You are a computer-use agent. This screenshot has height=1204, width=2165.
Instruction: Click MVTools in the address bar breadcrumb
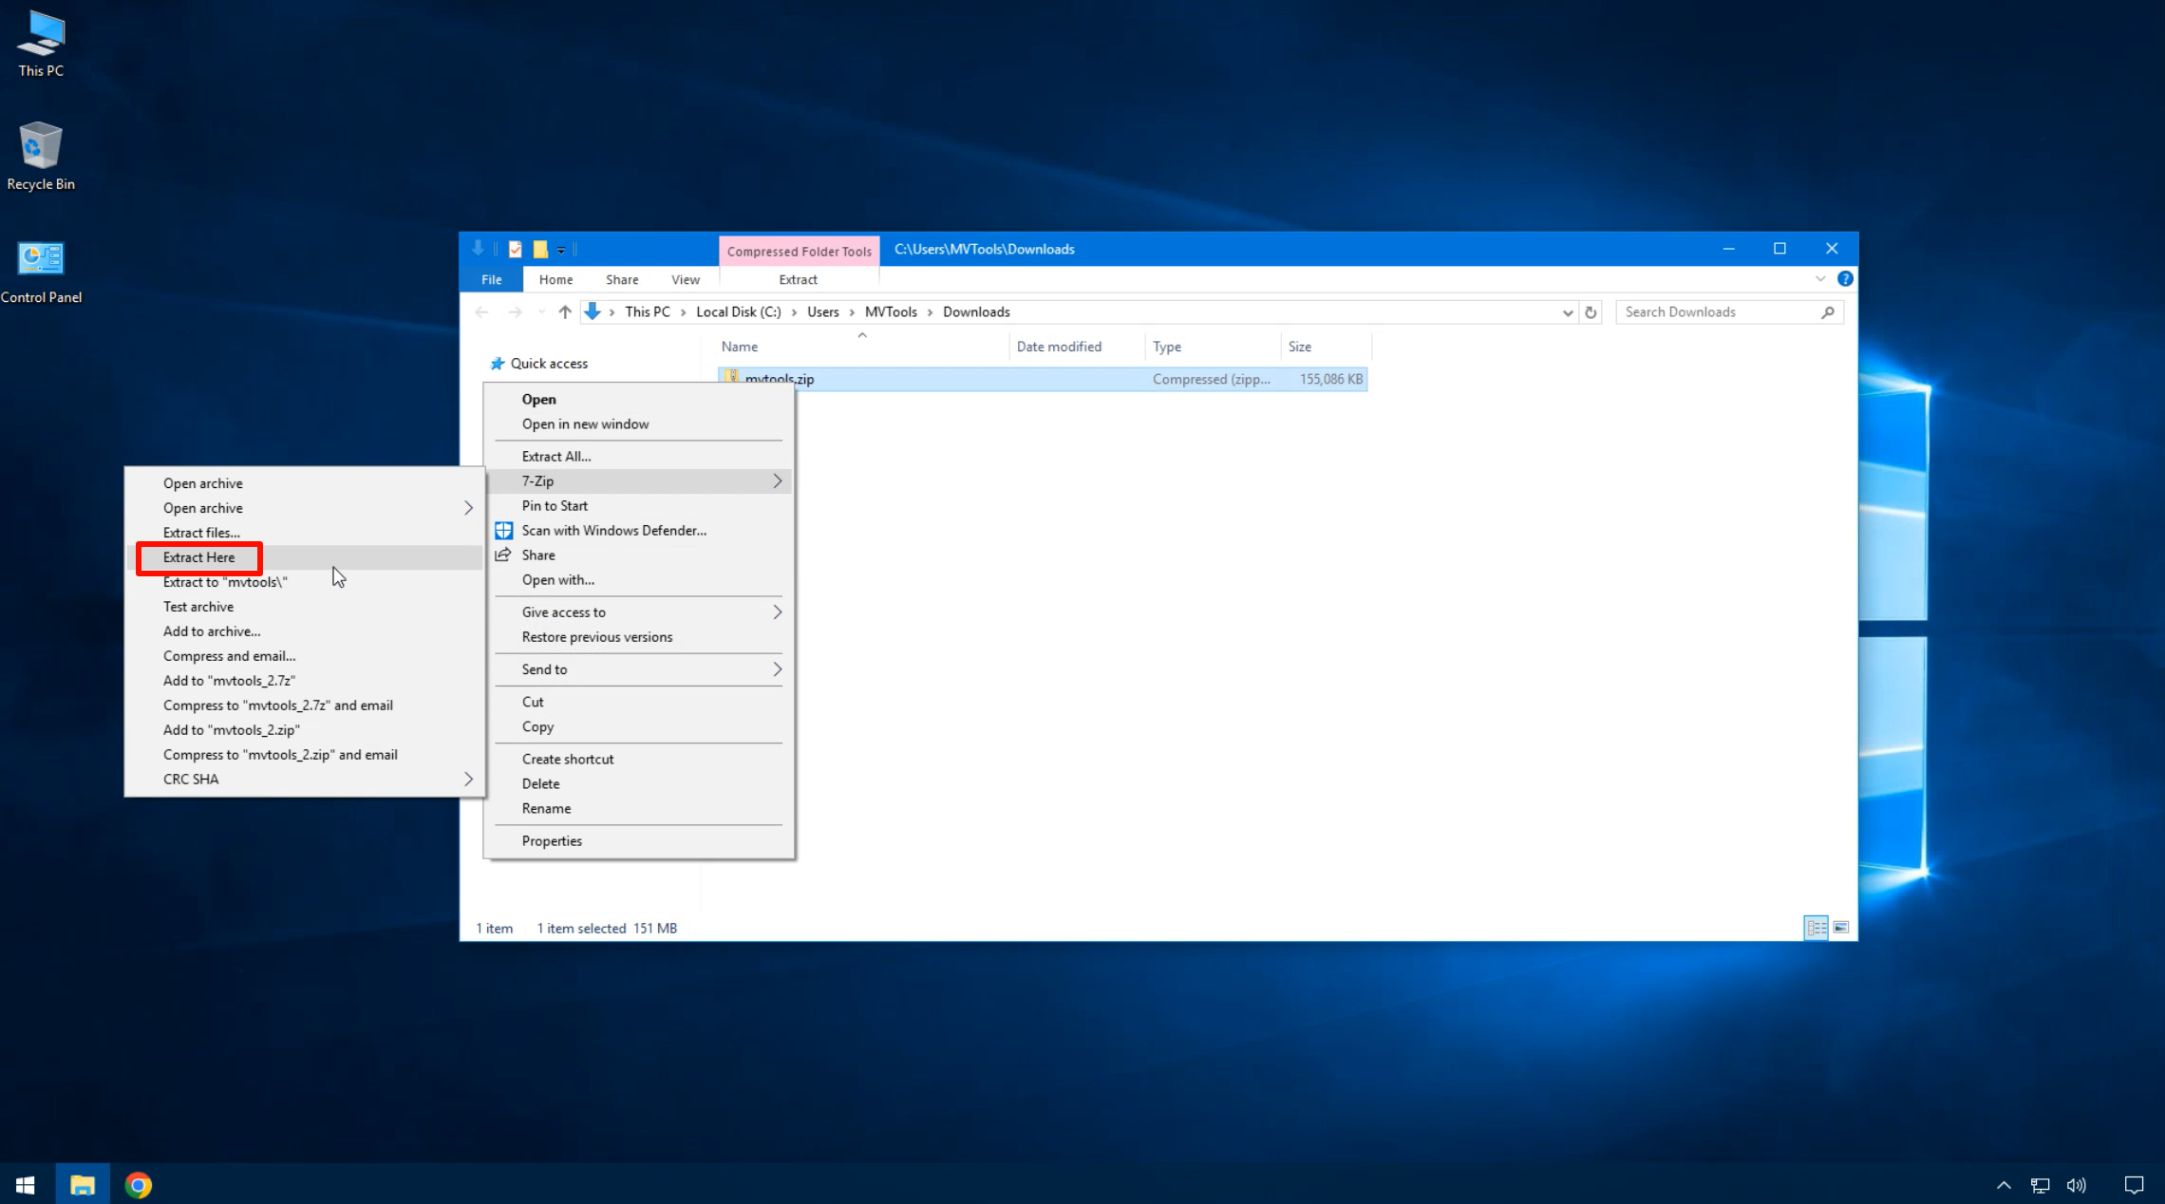(891, 311)
